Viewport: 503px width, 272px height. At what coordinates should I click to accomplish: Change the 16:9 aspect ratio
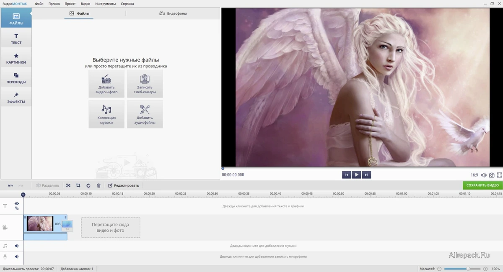tap(474, 175)
